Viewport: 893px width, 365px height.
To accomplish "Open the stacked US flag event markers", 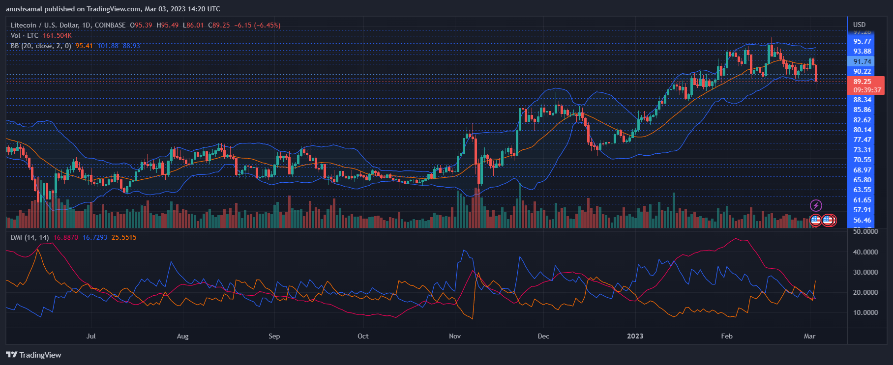I will pyautogui.click(x=829, y=221).
